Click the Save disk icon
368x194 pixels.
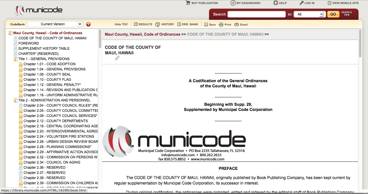tap(206, 24)
